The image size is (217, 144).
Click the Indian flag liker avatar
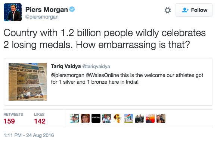[128, 118]
